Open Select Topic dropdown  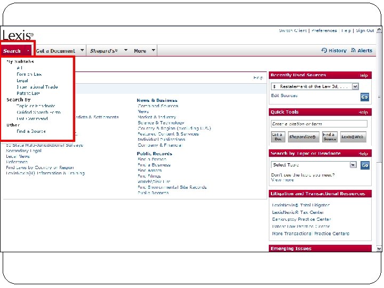coord(314,165)
